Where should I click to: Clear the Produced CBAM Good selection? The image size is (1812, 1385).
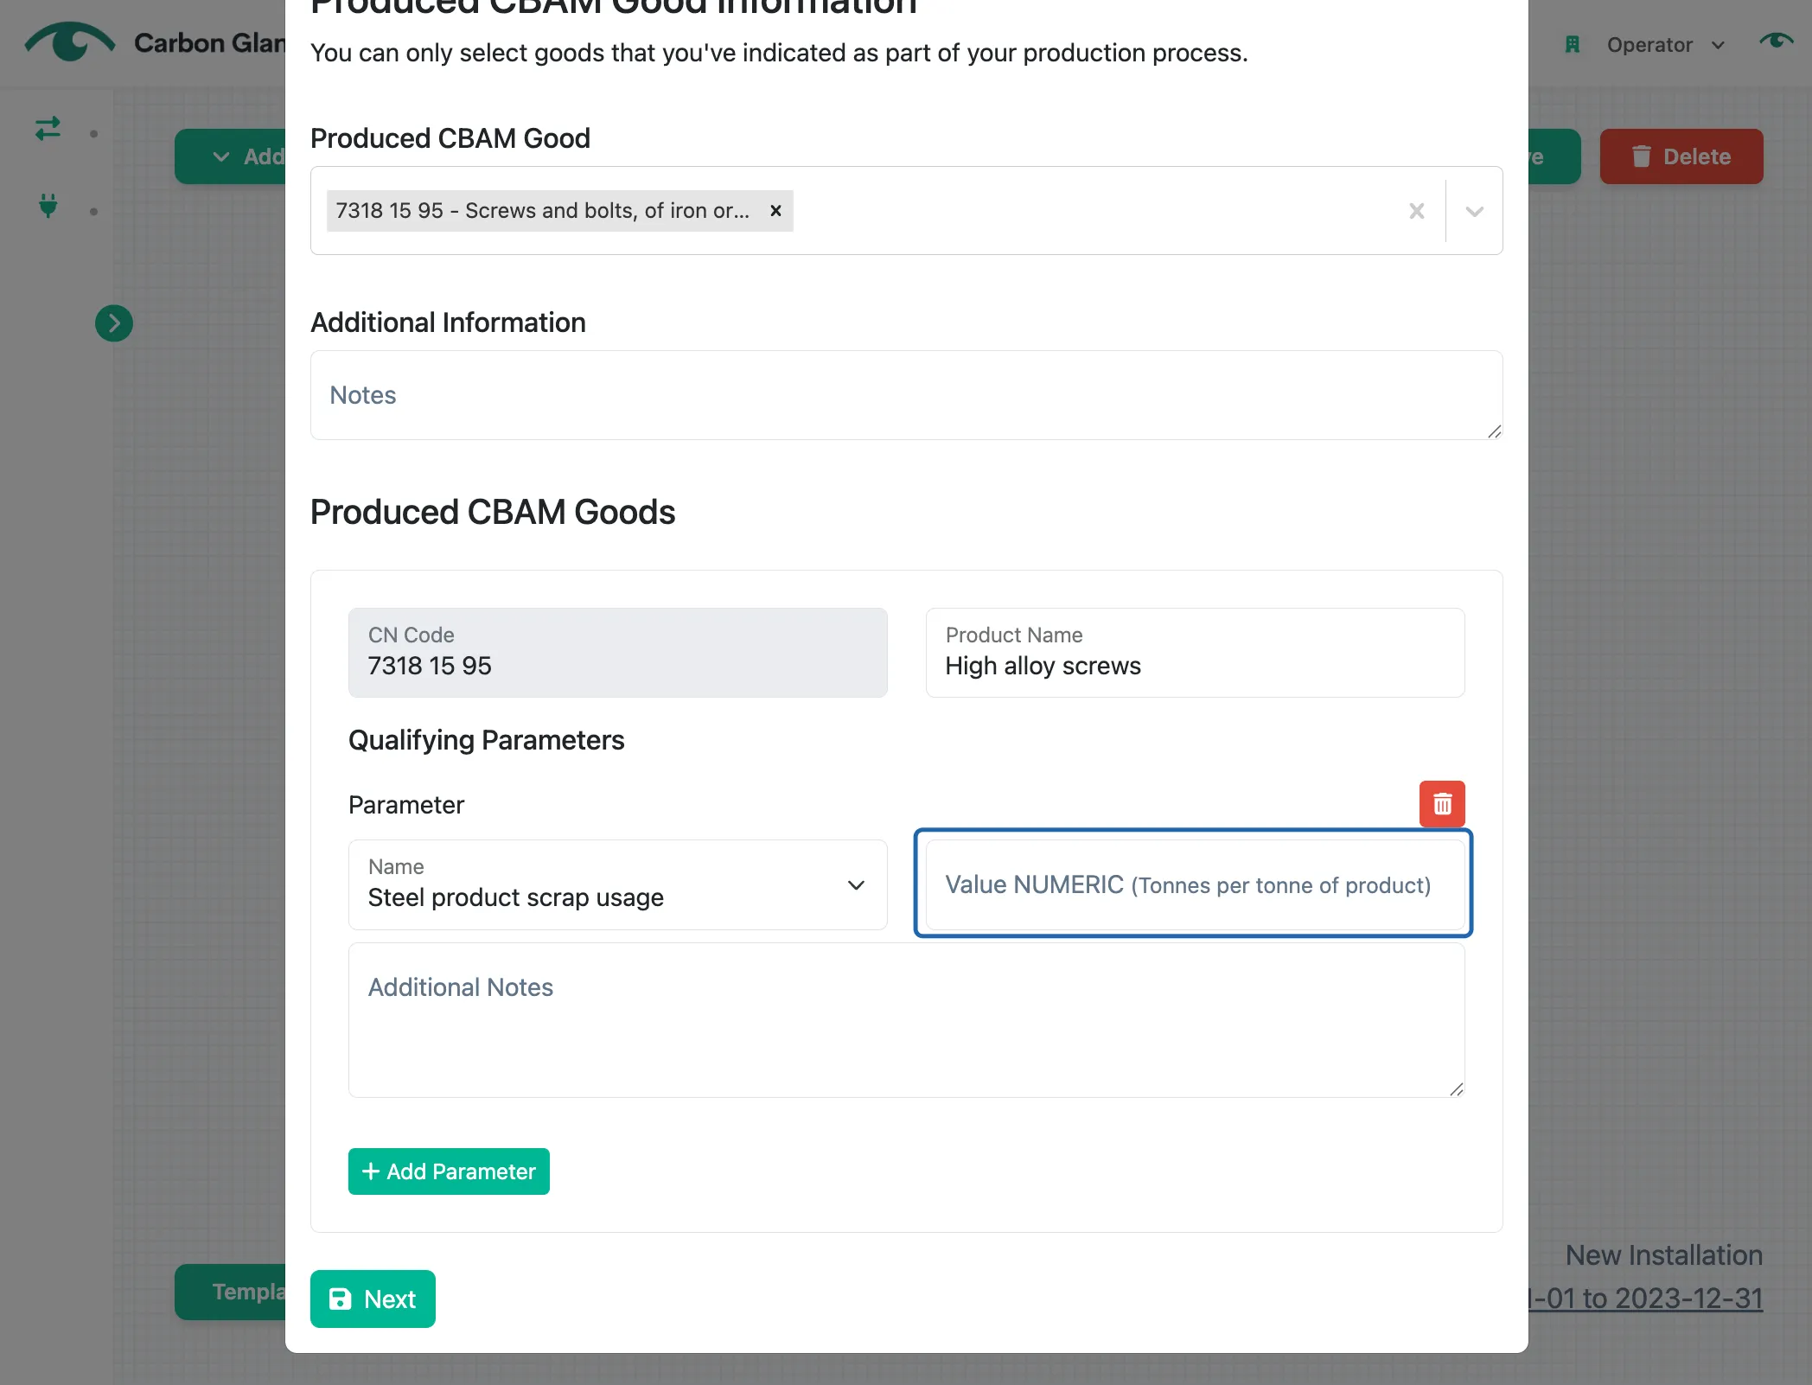pos(1416,211)
